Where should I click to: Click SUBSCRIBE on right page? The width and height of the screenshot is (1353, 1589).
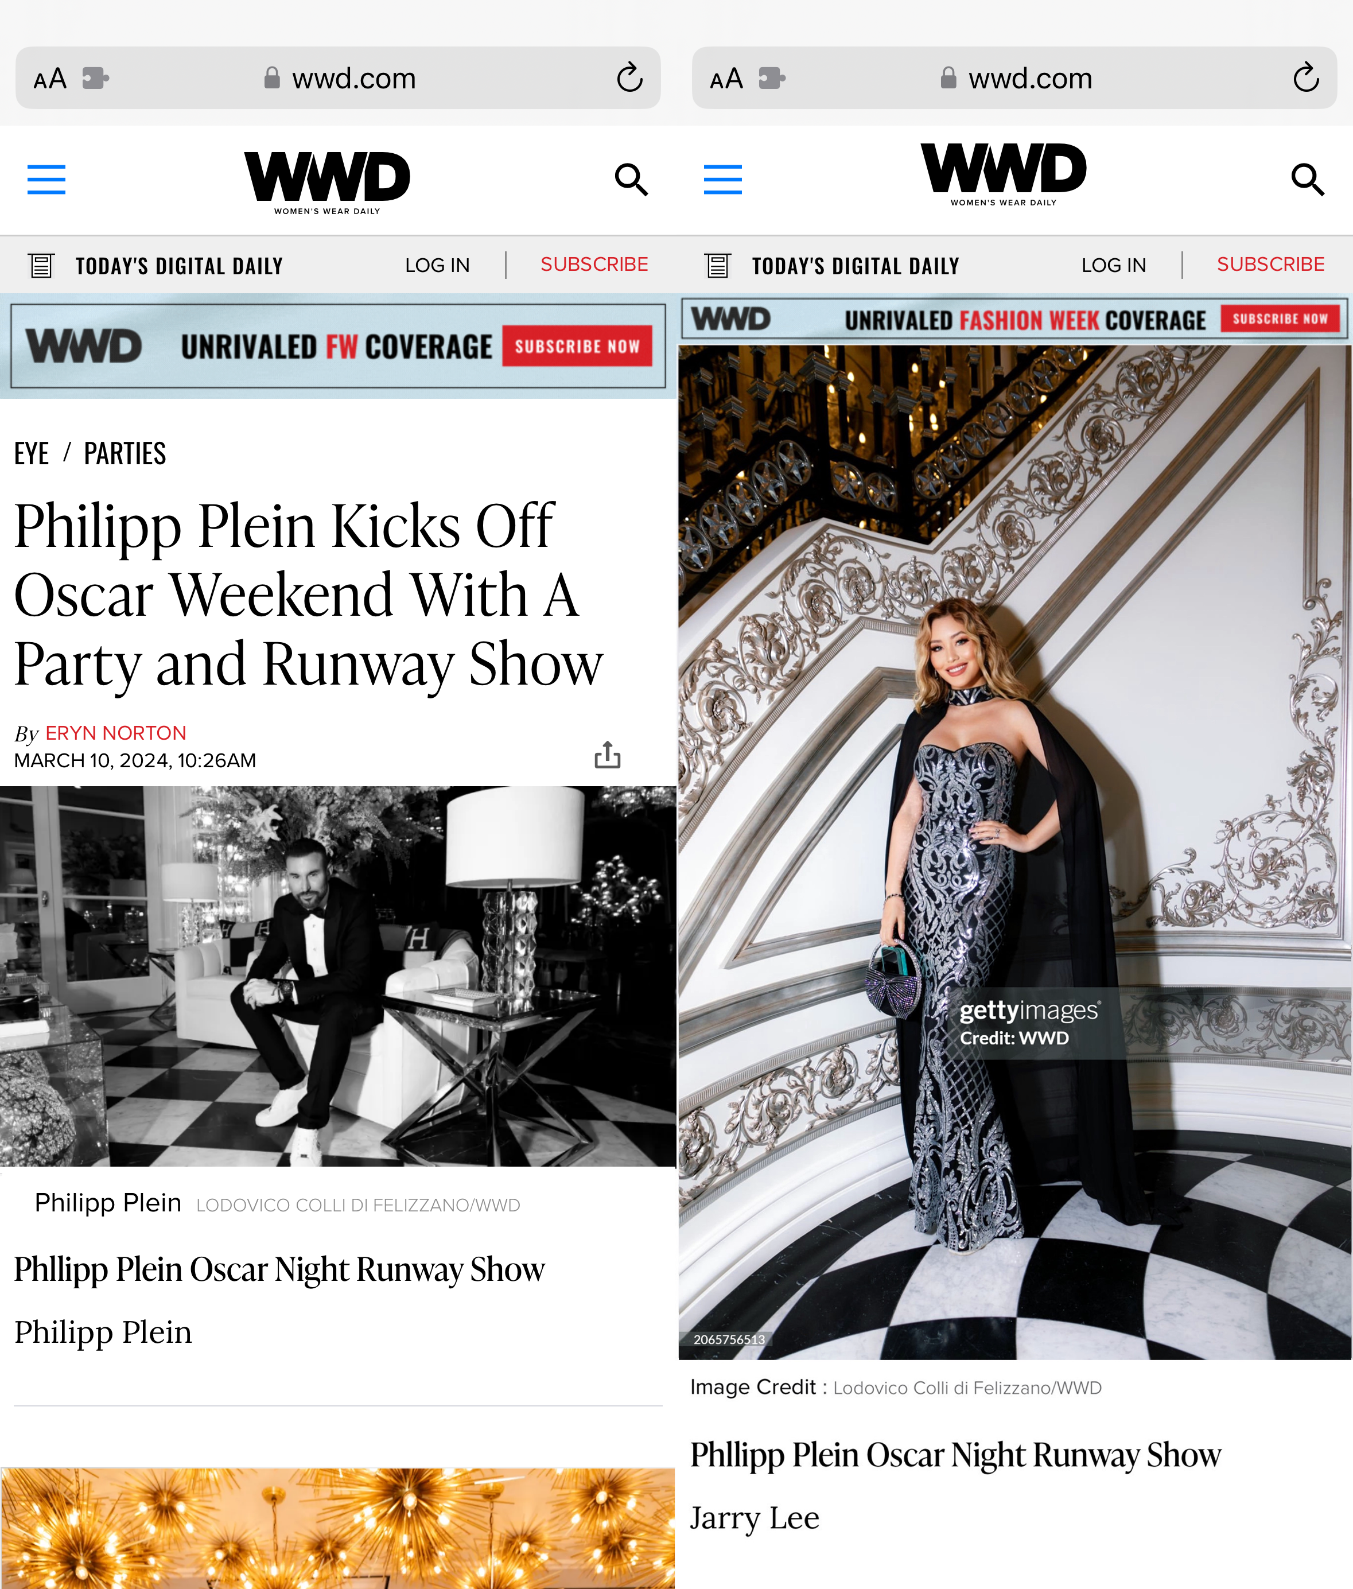point(1270,265)
